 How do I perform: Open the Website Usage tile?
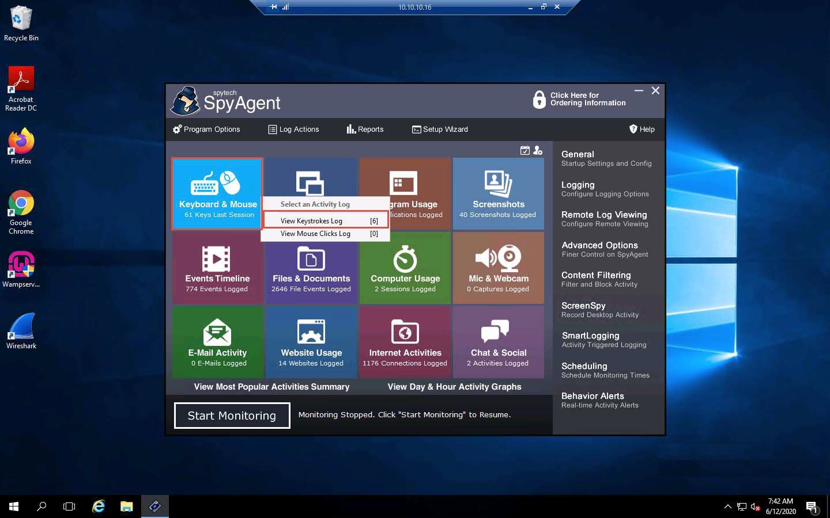click(x=311, y=342)
